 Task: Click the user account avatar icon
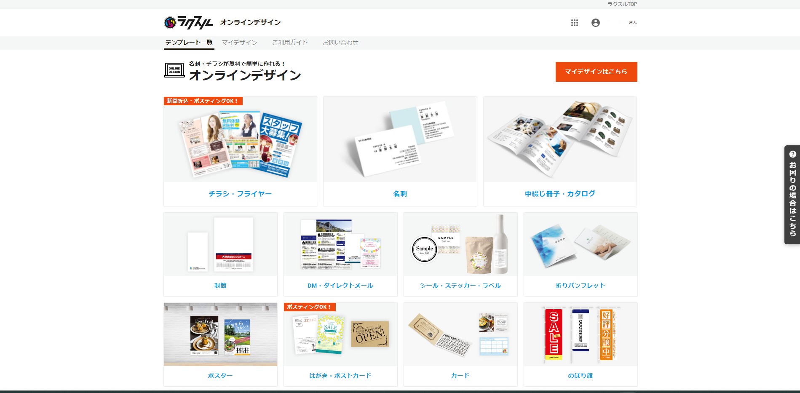point(595,23)
